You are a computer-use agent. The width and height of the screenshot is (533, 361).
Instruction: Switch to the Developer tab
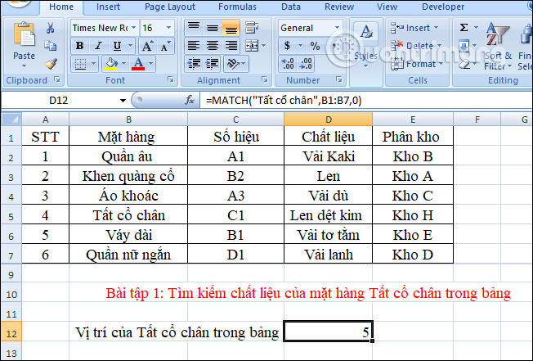click(443, 7)
